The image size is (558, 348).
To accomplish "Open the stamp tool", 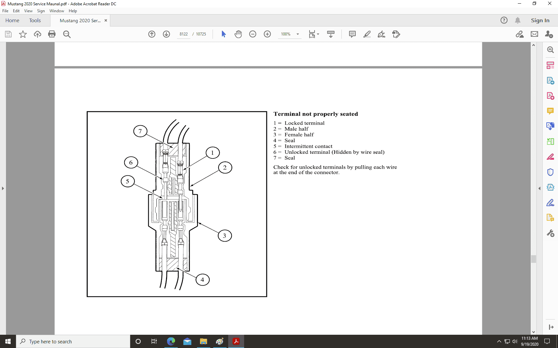I will pyautogui.click(x=396, y=34).
